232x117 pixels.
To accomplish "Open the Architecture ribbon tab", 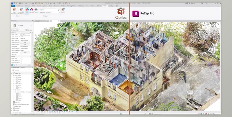I will point(20,6).
